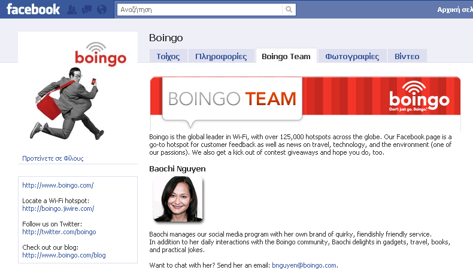473x273 pixels.
Task: Click the facebook logo
Action: click(33, 10)
